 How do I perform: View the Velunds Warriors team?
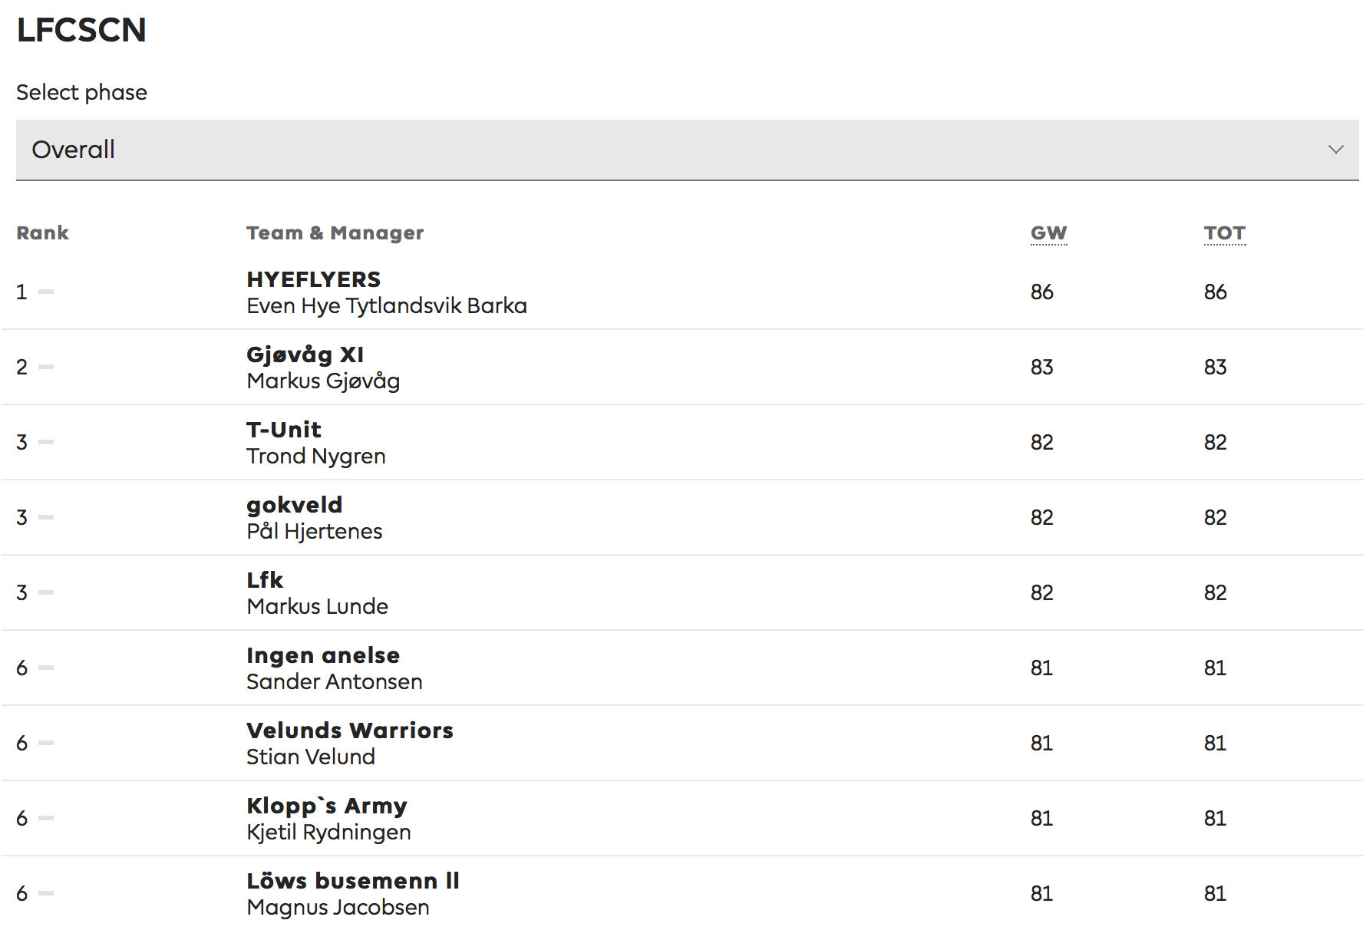[x=350, y=730]
